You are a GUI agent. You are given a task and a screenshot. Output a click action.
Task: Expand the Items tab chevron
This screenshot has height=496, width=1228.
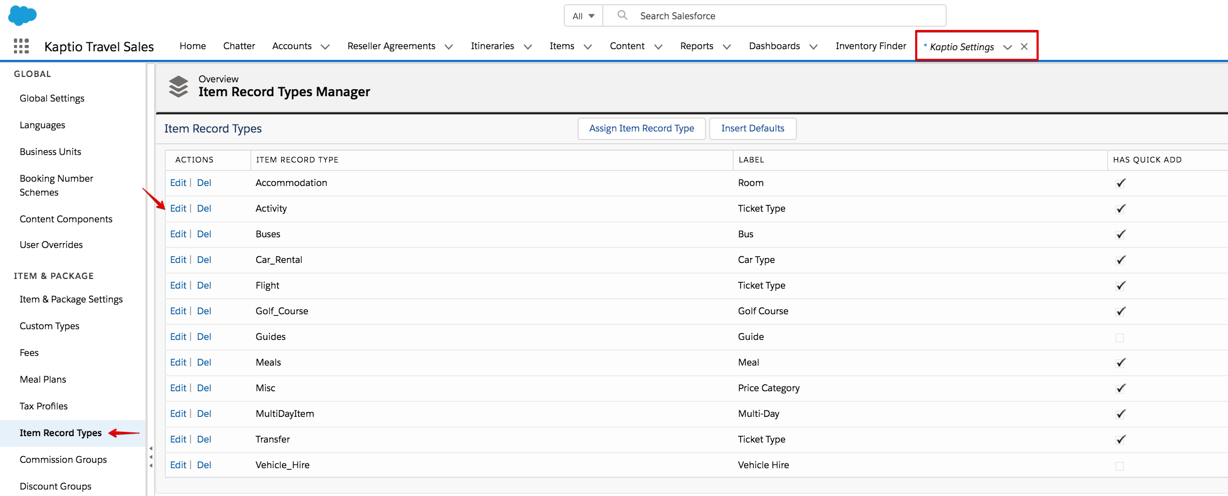(x=588, y=47)
